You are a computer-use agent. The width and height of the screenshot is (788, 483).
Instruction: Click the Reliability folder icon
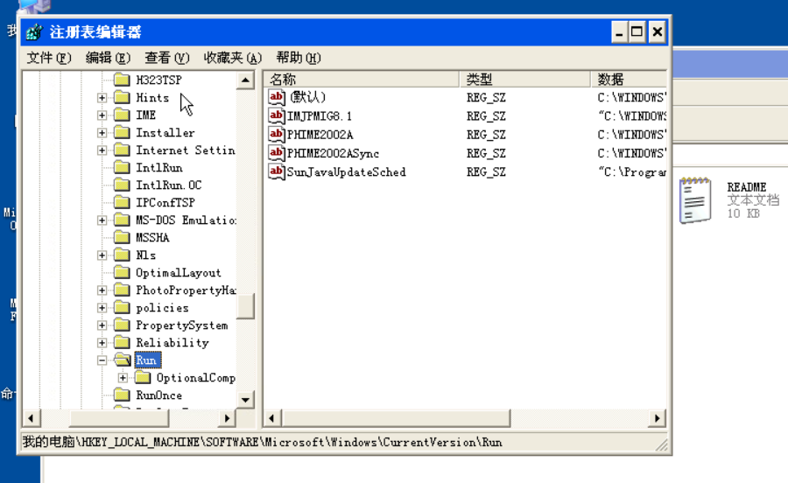122,342
